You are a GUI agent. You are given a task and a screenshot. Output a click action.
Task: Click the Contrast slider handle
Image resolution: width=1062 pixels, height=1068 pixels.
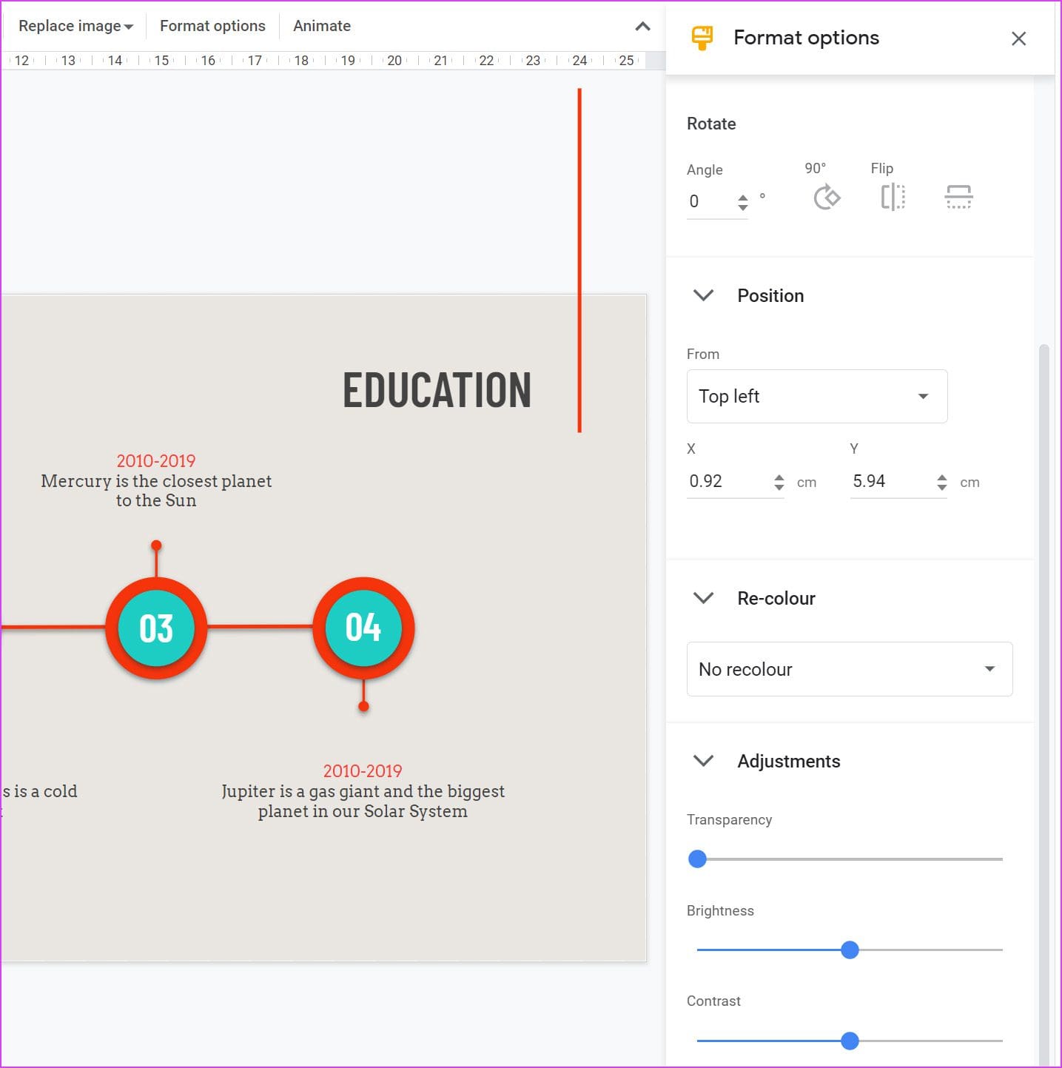coord(850,1041)
